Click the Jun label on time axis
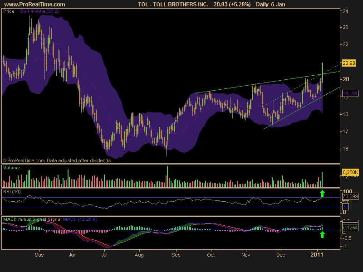Viewport: 363px width, 272px height. point(73,255)
